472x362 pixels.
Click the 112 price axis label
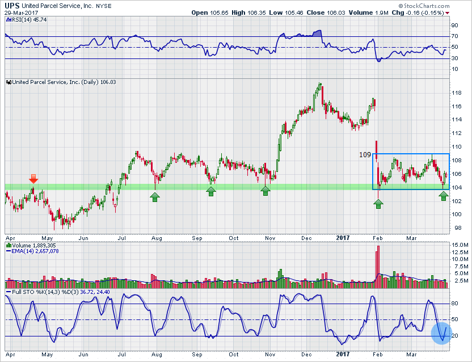point(456,133)
